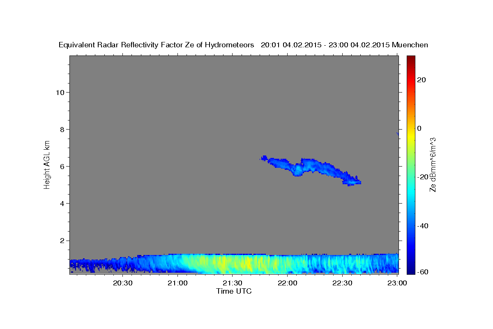Click the height tick label 4
The height and width of the screenshot is (329, 493).
tap(62, 204)
